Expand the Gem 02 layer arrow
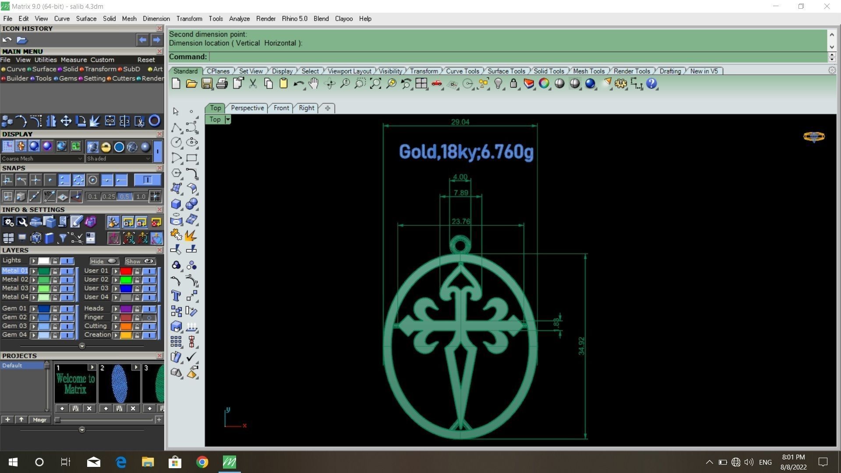The height and width of the screenshot is (473, 841). coord(34,318)
